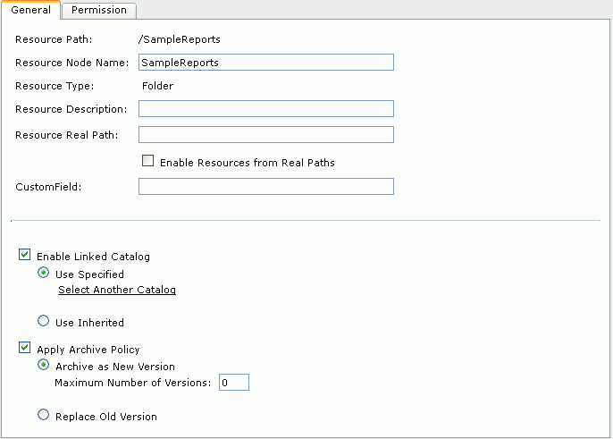Click the CustomField text input

coord(266,186)
